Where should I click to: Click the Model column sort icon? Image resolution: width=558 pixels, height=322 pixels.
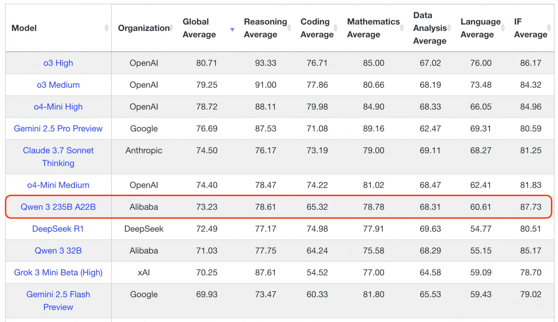click(106, 28)
